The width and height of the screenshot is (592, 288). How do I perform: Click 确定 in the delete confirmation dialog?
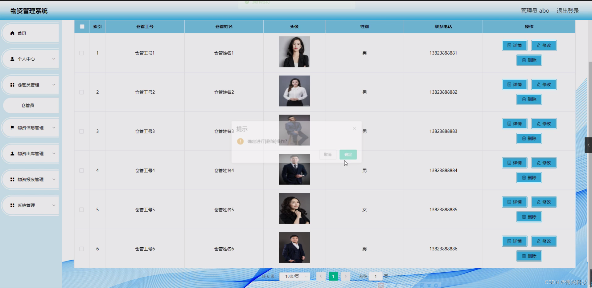point(348,154)
